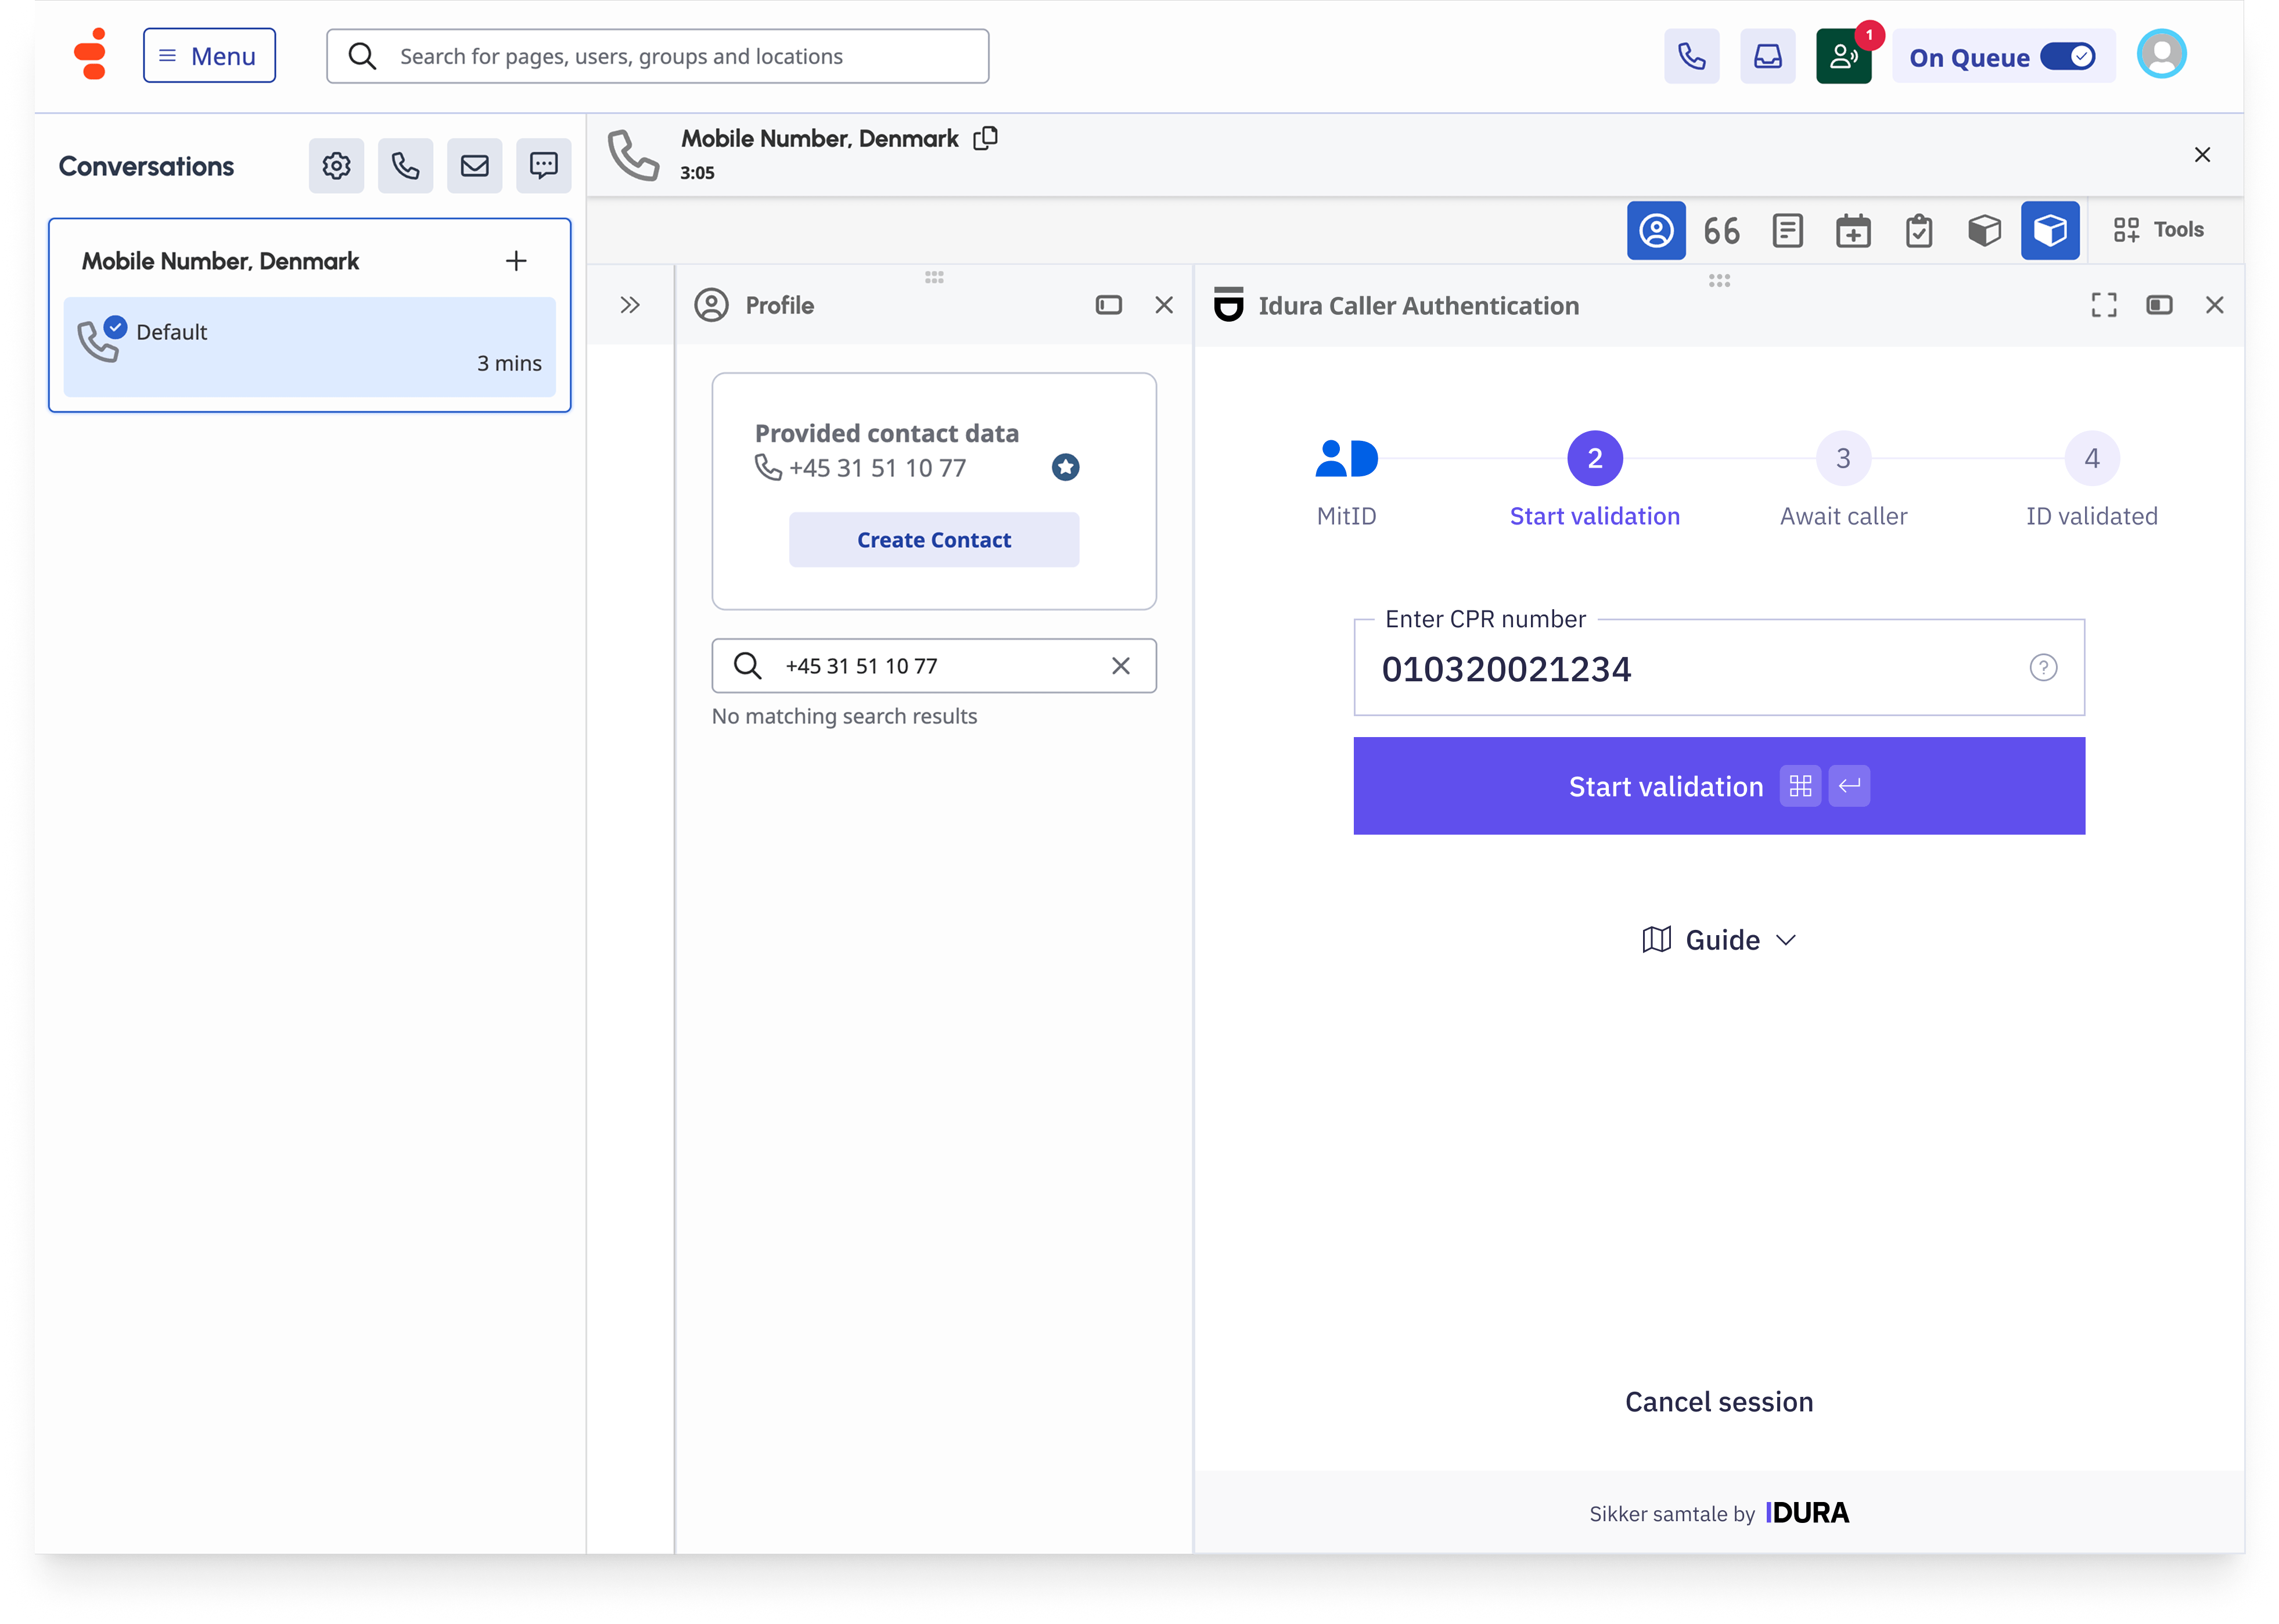Expand the Guide section
Image resolution: width=2279 pixels, height=1624 pixels.
[x=1718, y=940]
